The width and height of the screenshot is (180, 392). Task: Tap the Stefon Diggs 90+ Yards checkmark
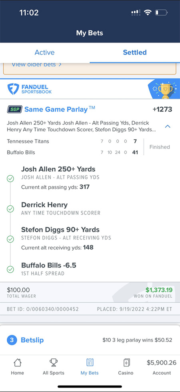click(10, 239)
